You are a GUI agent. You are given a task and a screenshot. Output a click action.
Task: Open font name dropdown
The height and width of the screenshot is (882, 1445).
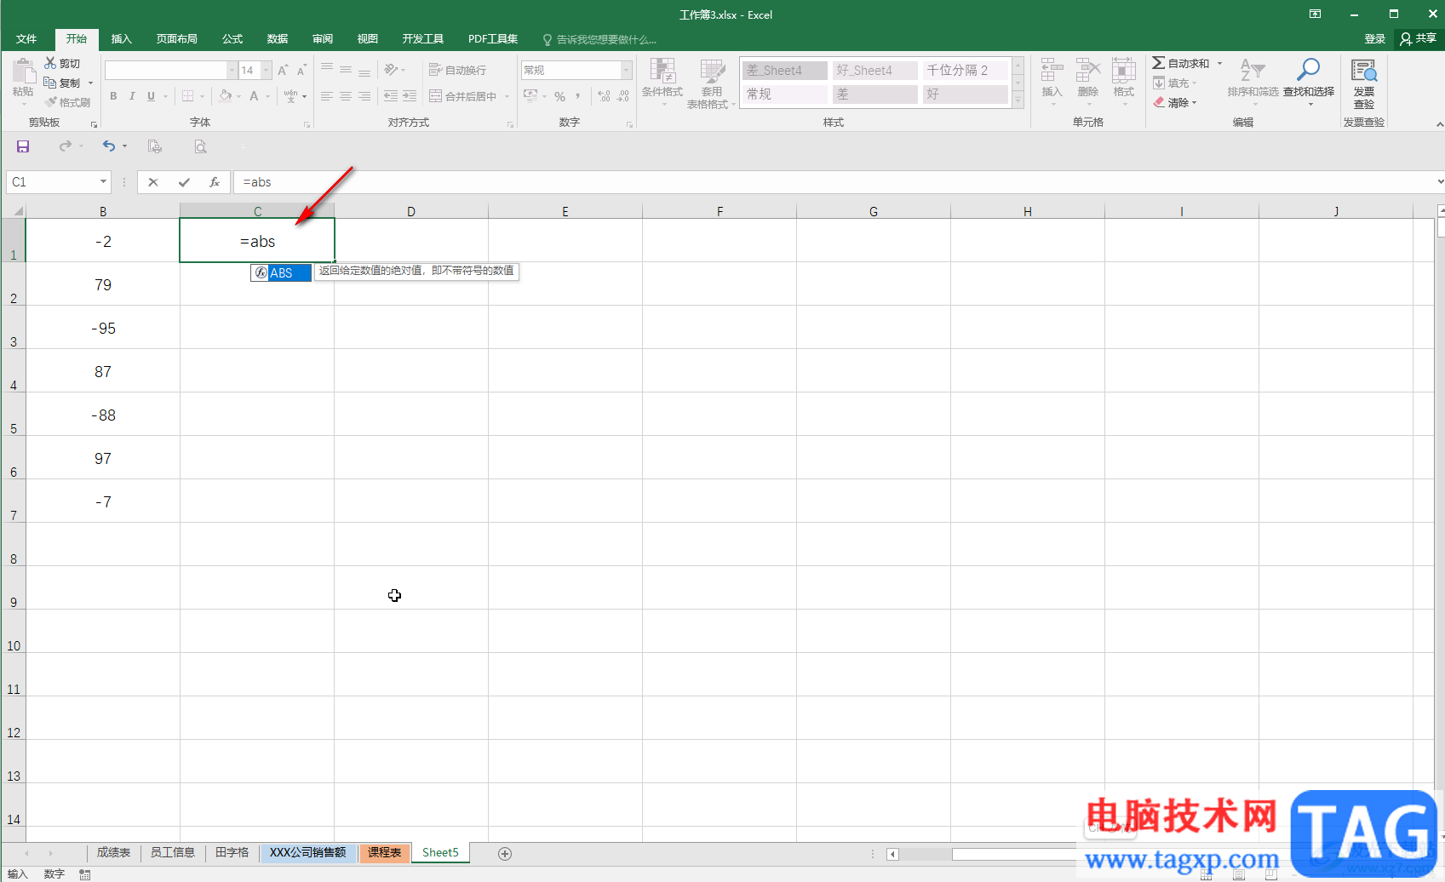coord(232,70)
